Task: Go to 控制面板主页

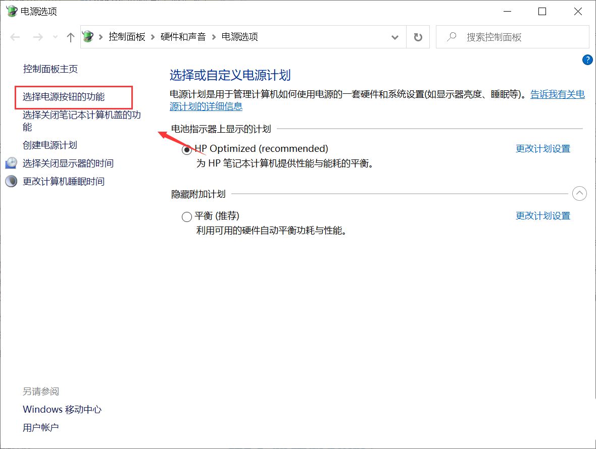Action: (50, 69)
